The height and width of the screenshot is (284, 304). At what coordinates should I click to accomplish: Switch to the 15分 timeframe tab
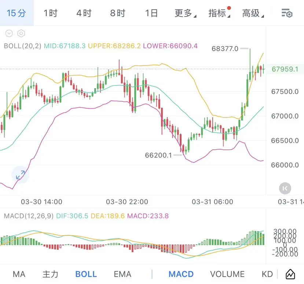17,14
